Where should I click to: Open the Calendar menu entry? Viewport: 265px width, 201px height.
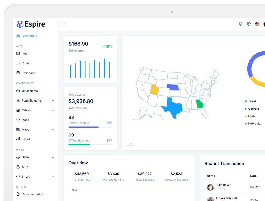[x=29, y=73]
